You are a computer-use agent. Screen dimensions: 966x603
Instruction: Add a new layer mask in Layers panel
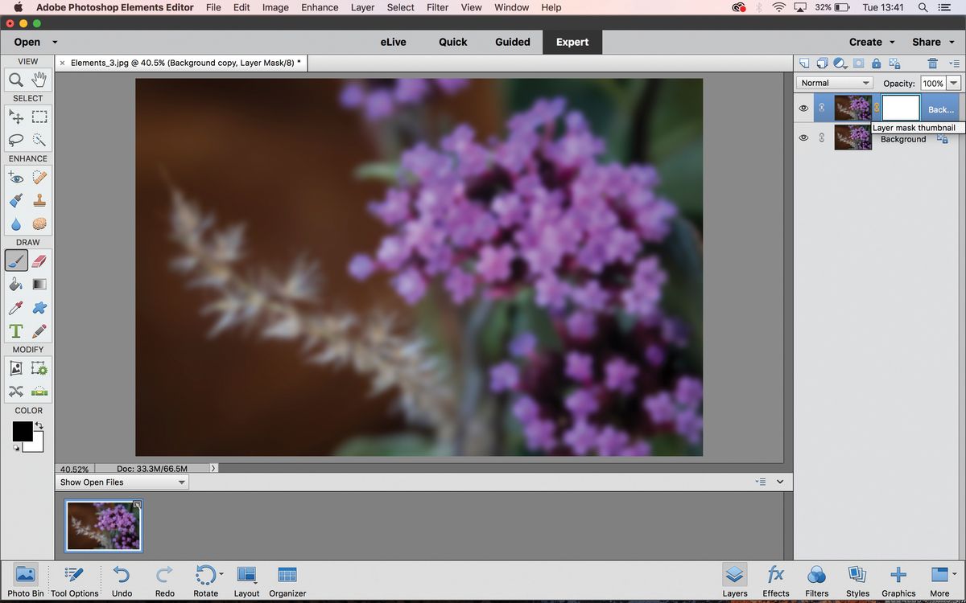[x=859, y=63]
